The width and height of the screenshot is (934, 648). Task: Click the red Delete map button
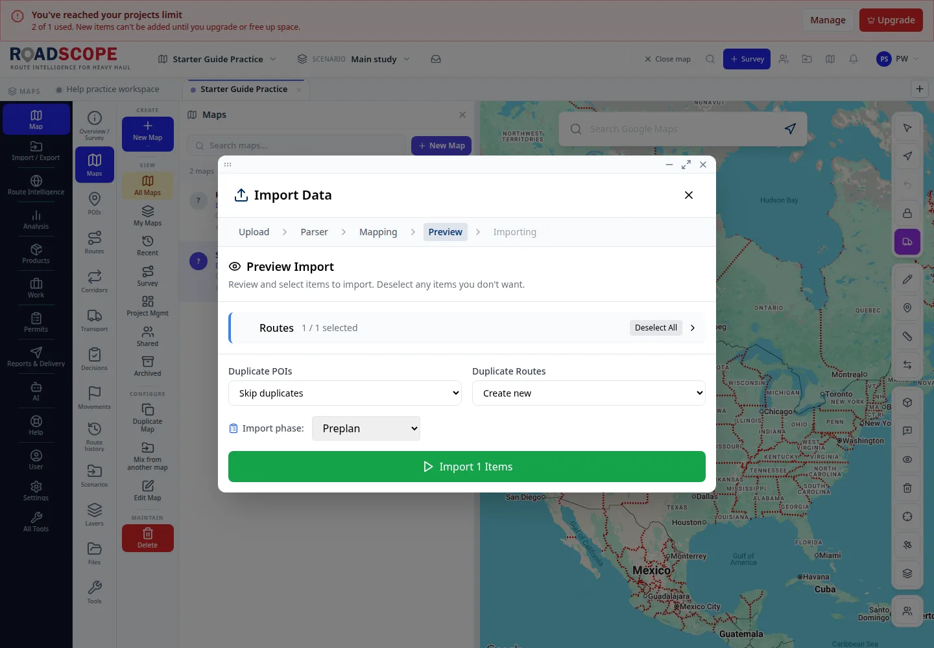click(x=148, y=538)
